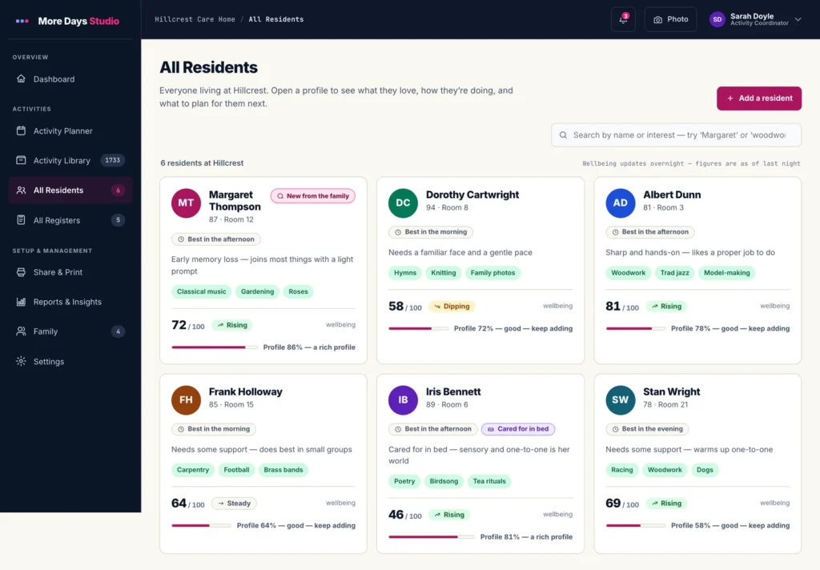Click the Dipping wellbeing trend badge

pos(452,307)
